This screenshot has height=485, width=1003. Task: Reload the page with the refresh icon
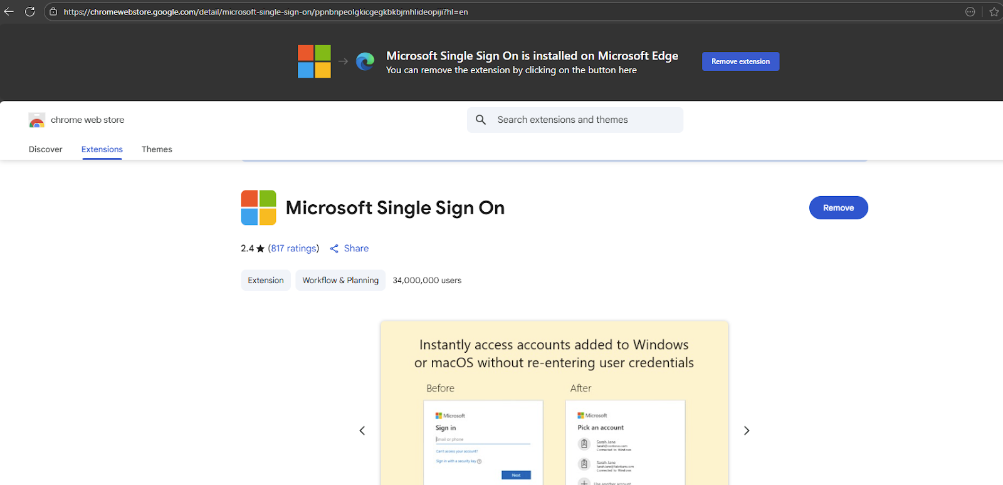coord(29,12)
